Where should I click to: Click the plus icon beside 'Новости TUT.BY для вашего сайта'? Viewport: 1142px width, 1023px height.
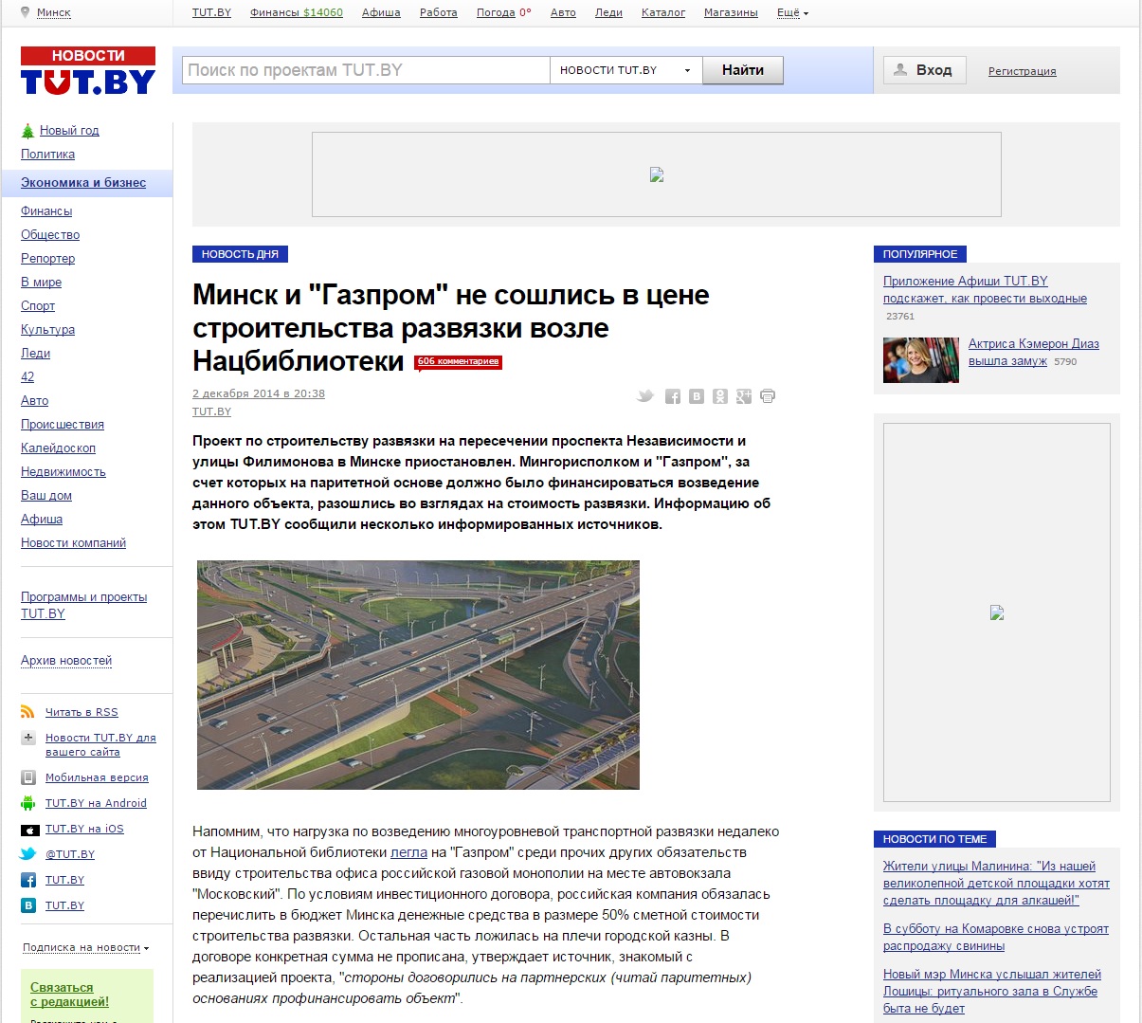(28, 738)
